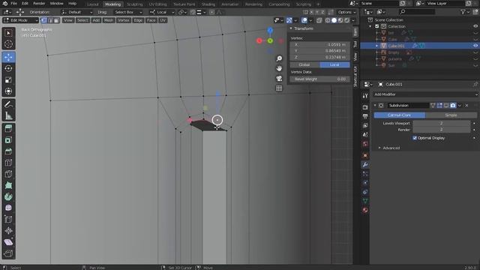Click the viewport zoom magnifier icon
This screenshot has width=480, height=270.
click(279, 58)
